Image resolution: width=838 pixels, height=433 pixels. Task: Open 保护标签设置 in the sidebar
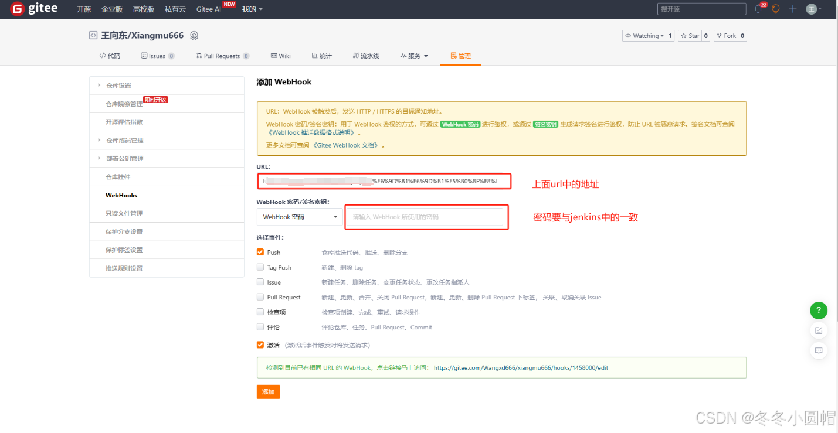click(x=167, y=250)
